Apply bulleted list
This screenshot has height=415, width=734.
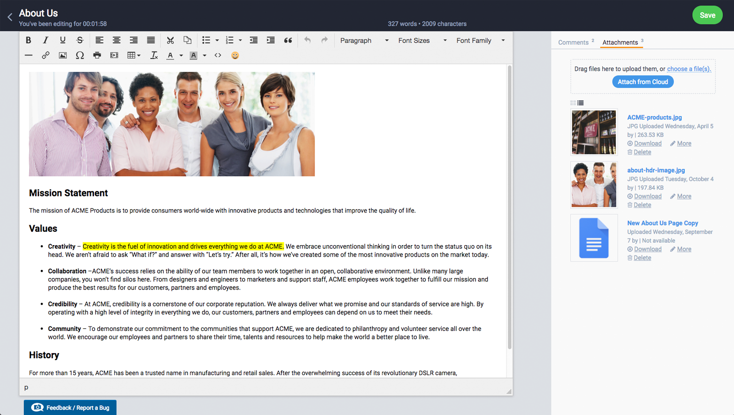pyautogui.click(x=206, y=40)
